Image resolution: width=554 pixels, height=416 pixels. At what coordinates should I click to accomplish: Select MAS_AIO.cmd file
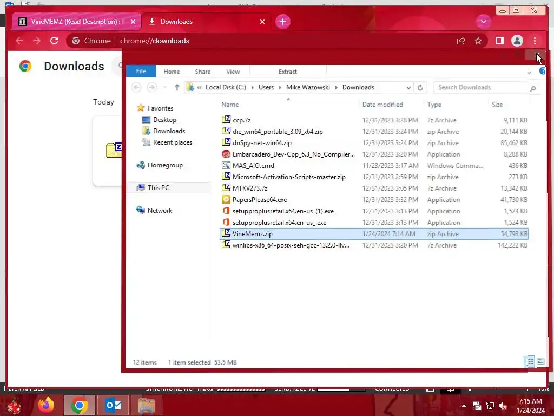tap(253, 166)
